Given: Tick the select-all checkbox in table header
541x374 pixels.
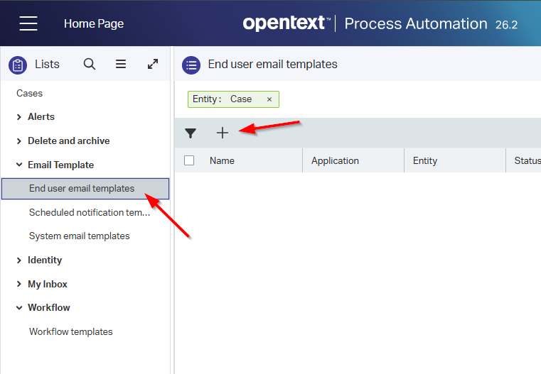Looking at the screenshot, I should click(189, 160).
